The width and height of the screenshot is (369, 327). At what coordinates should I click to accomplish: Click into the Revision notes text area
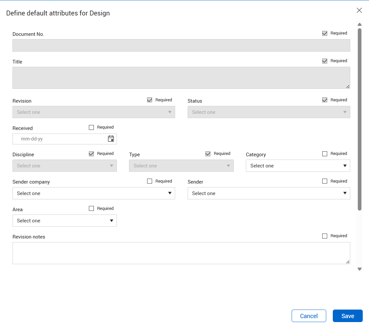178,253
